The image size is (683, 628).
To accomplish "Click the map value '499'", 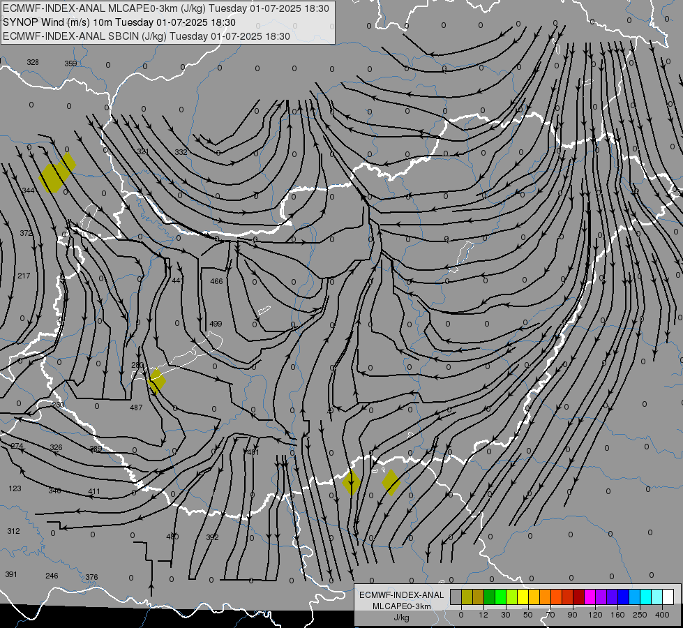I will click(x=216, y=324).
